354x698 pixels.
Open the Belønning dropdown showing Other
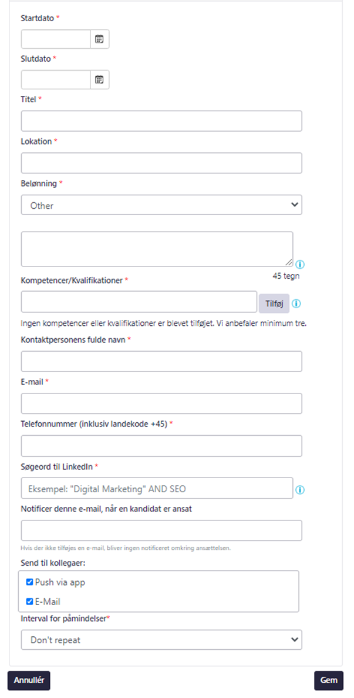pyautogui.click(x=161, y=205)
